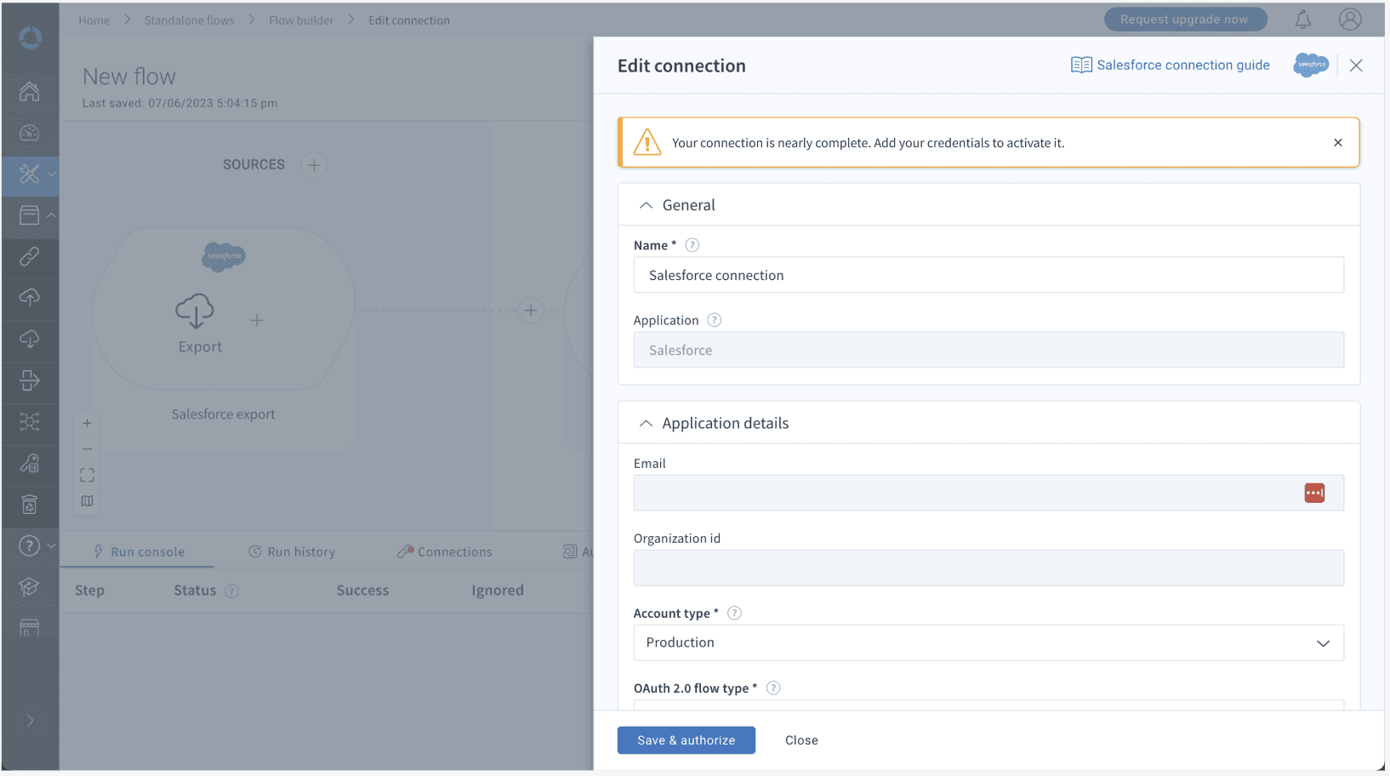Click the New flow title

point(128,77)
